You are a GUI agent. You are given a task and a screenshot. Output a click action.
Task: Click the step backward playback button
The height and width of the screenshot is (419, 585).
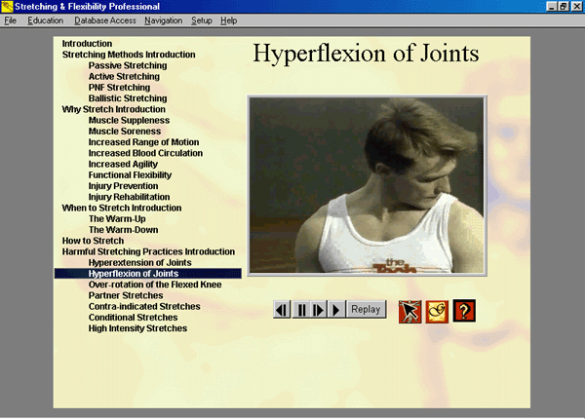point(282,310)
